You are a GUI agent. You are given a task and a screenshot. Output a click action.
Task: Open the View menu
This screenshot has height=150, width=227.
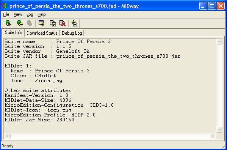[18, 14]
